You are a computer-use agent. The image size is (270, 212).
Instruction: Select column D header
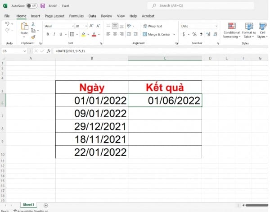click(210, 58)
